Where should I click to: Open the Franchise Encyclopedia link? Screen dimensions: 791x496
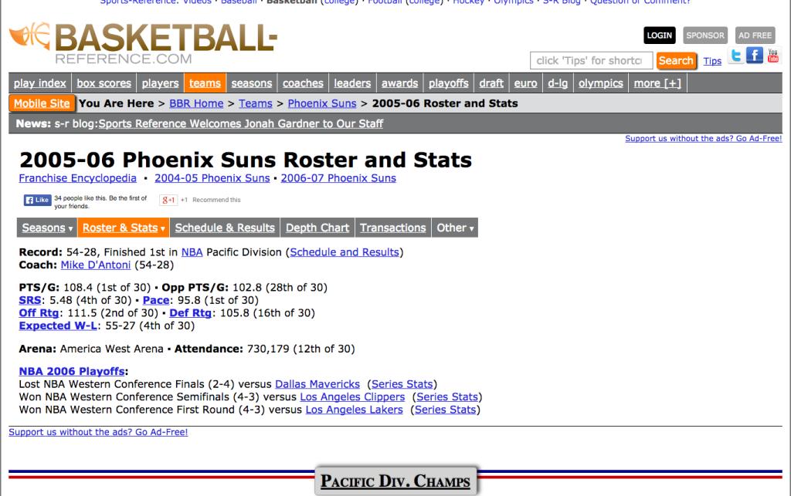click(x=78, y=177)
